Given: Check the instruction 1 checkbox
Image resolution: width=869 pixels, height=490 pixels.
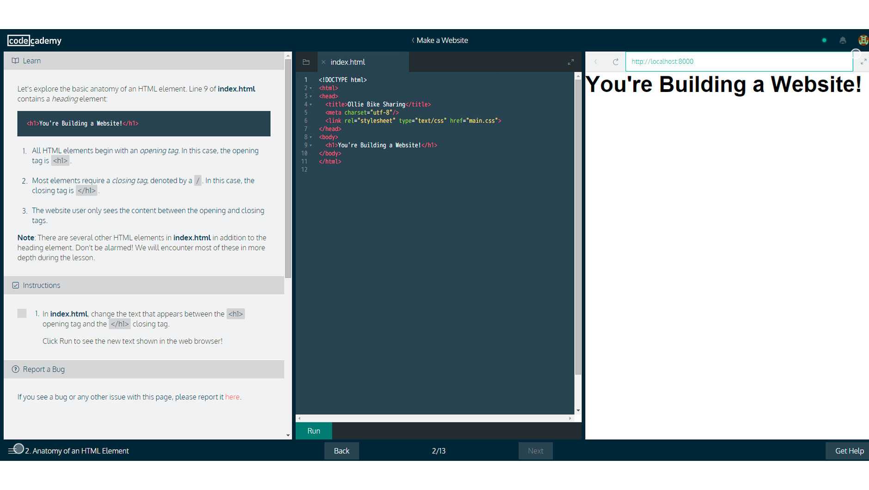Looking at the screenshot, I should pos(22,313).
